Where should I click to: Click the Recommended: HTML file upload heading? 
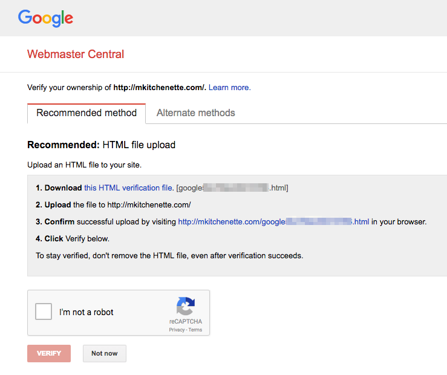pyautogui.click(x=101, y=145)
